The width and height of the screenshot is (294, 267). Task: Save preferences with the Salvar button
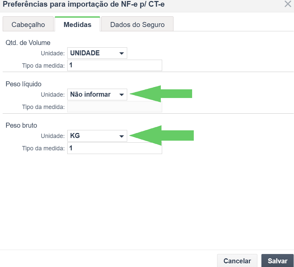[277, 261]
